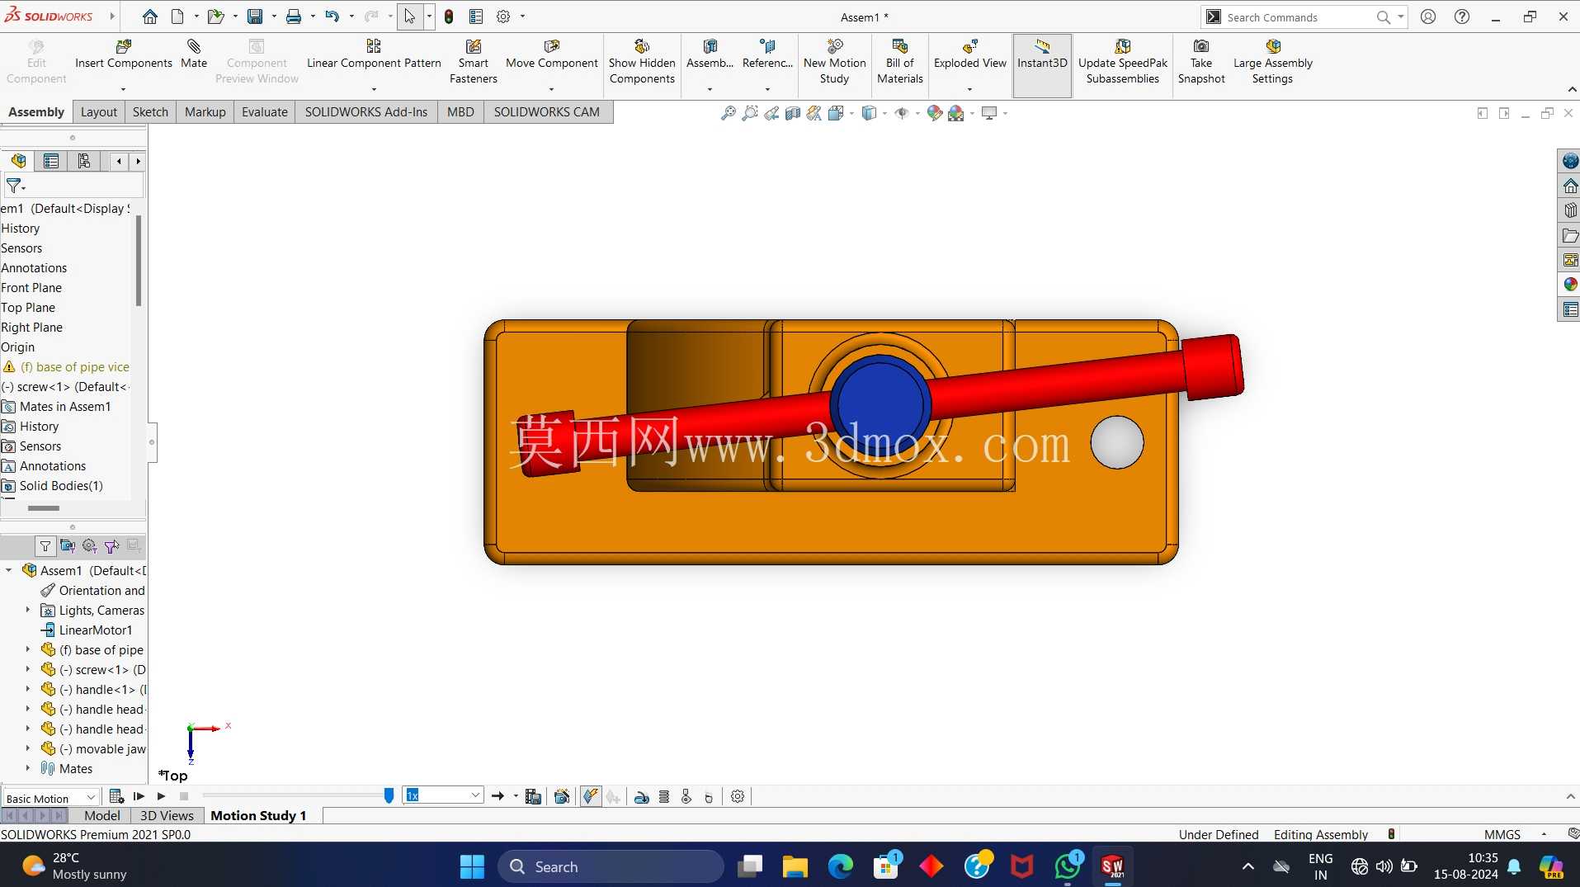This screenshot has width=1580, height=887.
Task: Open the SOLIDWORKS app on the taskbar
Action: [1112, 866]
